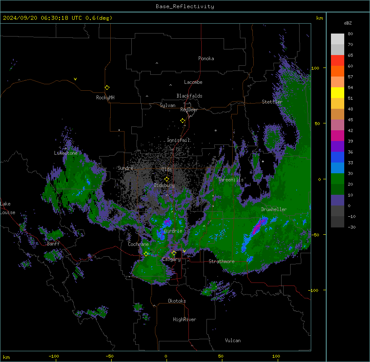Click the yellow V marker northeast of Calgary
This screenshot has height=362, width=370.
point(184,251)
